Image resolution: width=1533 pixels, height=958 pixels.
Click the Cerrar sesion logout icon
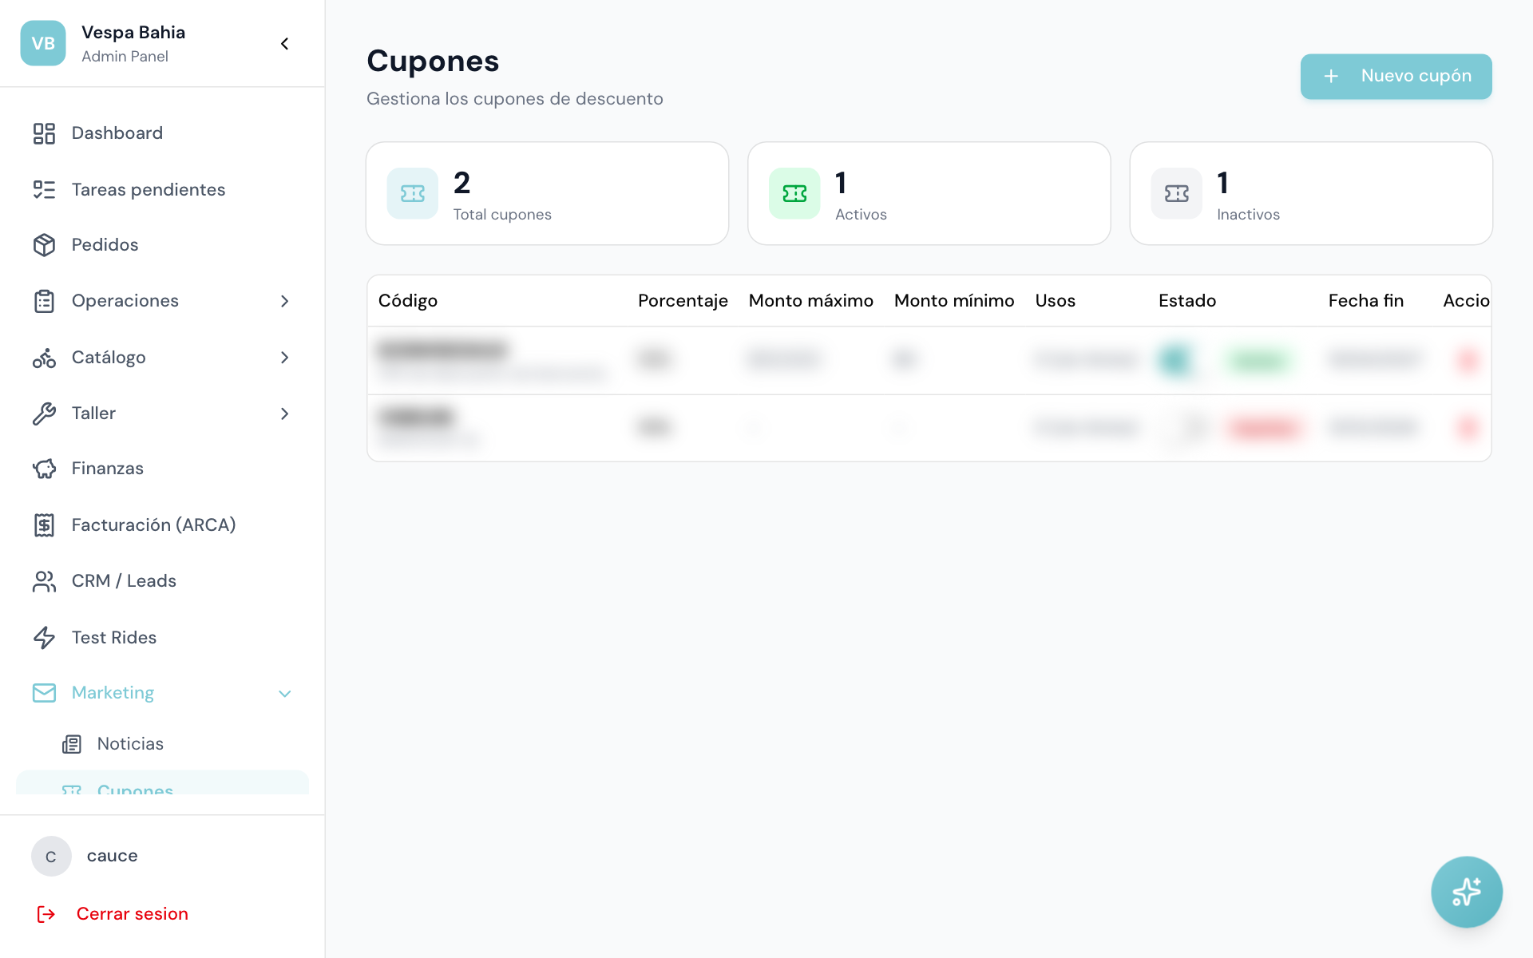[x=46, y=914]
